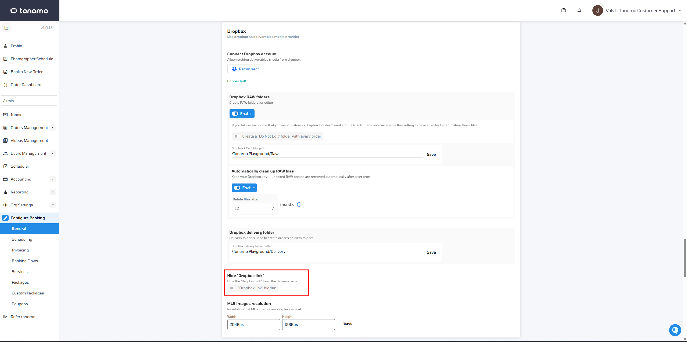Click scrollbar down arrow

[685, 339]
